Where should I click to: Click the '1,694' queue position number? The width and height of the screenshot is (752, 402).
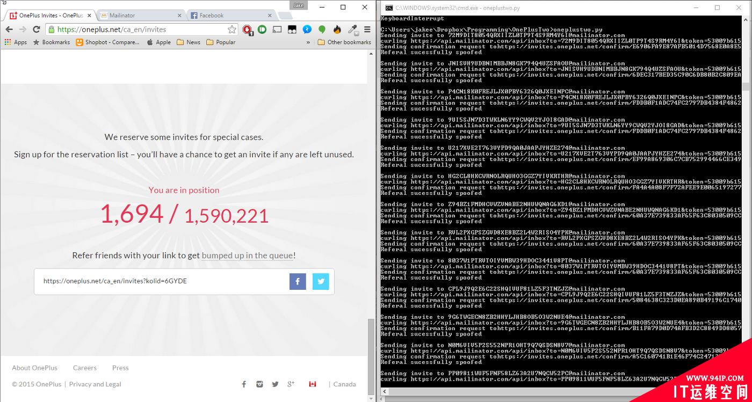(132, 214)
